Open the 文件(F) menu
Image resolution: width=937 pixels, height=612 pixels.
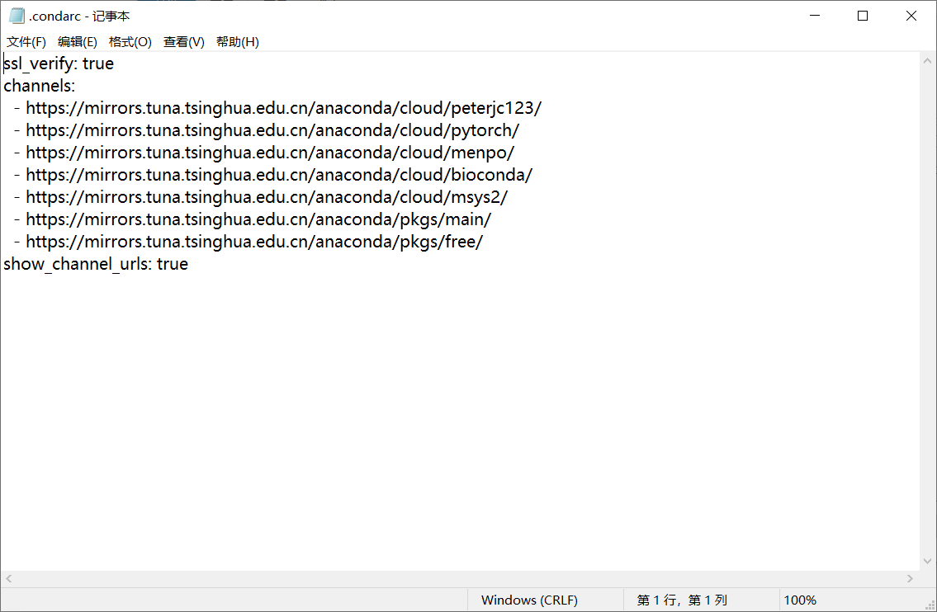pyautogui.click(x=26, y=42)
